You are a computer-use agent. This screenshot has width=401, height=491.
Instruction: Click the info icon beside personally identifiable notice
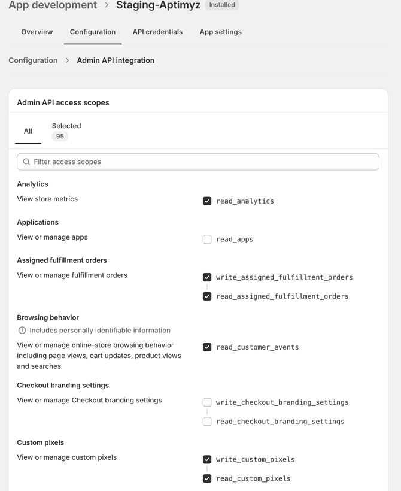coord(22,331)
